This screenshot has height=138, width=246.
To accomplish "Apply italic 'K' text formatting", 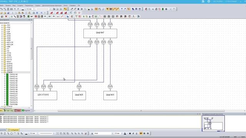I will [x=133, y=133].
